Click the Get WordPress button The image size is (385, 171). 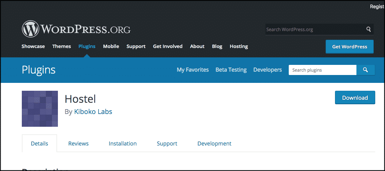350,46
